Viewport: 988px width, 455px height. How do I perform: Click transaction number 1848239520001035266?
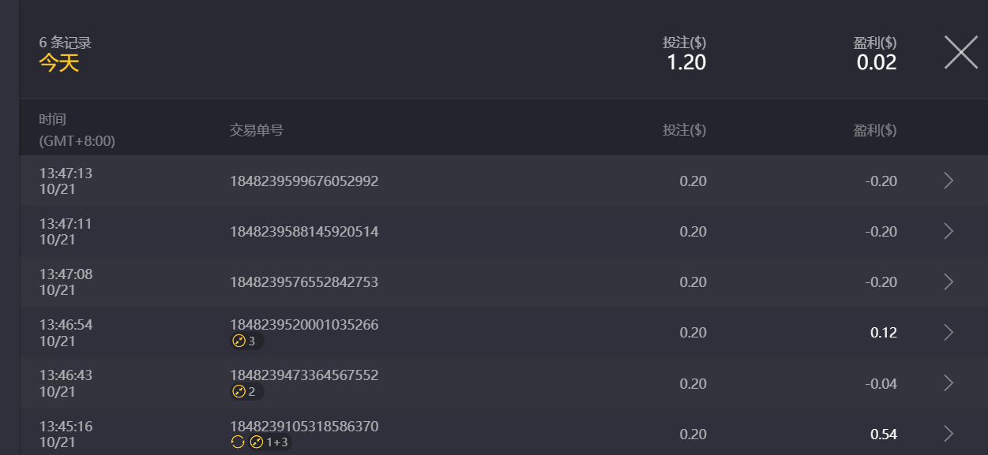[304, 325]
